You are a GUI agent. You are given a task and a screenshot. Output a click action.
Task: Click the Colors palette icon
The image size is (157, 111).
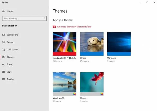click(3, 42)
